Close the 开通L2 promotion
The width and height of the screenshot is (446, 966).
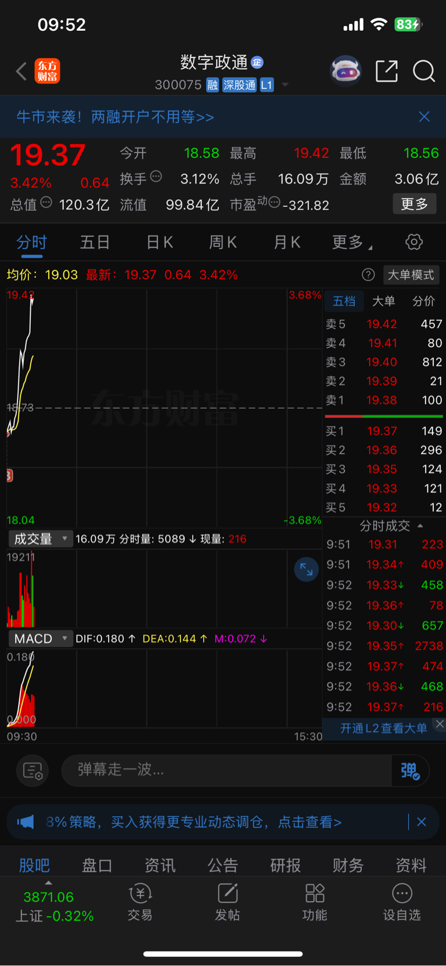pyautogui.click(x=440, y=724)
